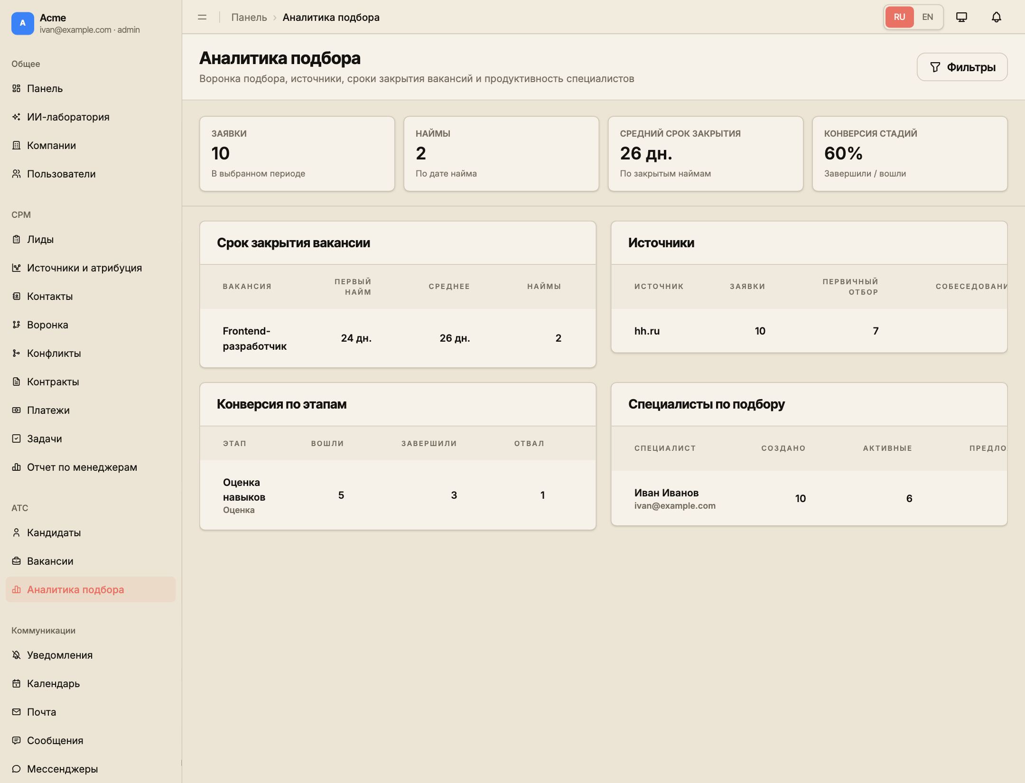Click the sidebar collapse hamburger icon
Image resolution: width=1025 pixels, height=783 pixels.
pyautogui.click(x=202, y=17)
